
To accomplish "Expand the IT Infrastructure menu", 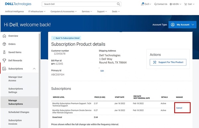I will click(x=37, y=12).
